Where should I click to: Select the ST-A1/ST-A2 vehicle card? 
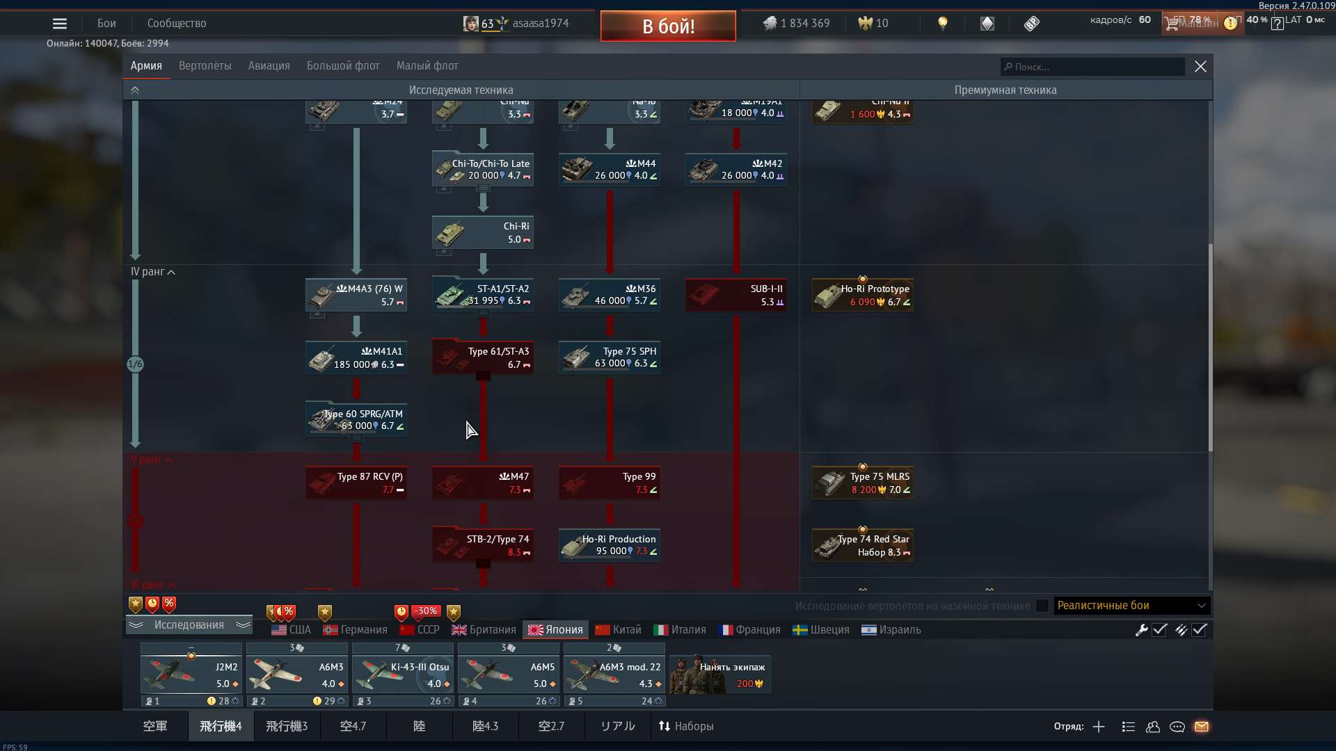click(483, 295)
